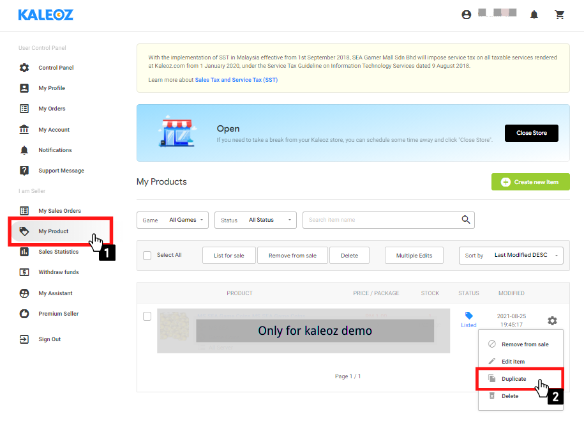Open My Orders page

(x=52, y=109)
